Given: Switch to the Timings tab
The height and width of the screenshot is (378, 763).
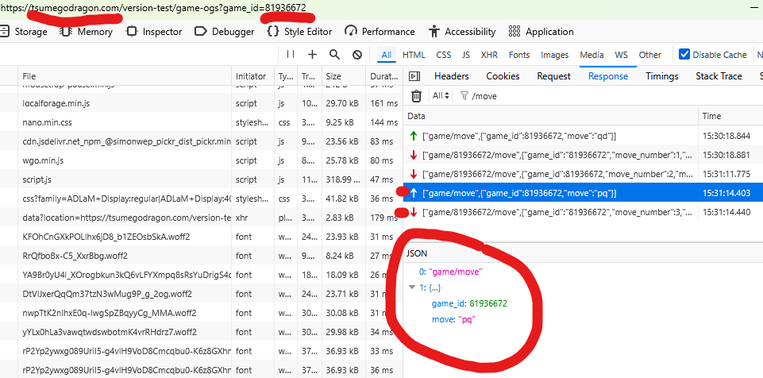Looking at the screenshot, I should (x=661, y=76).
